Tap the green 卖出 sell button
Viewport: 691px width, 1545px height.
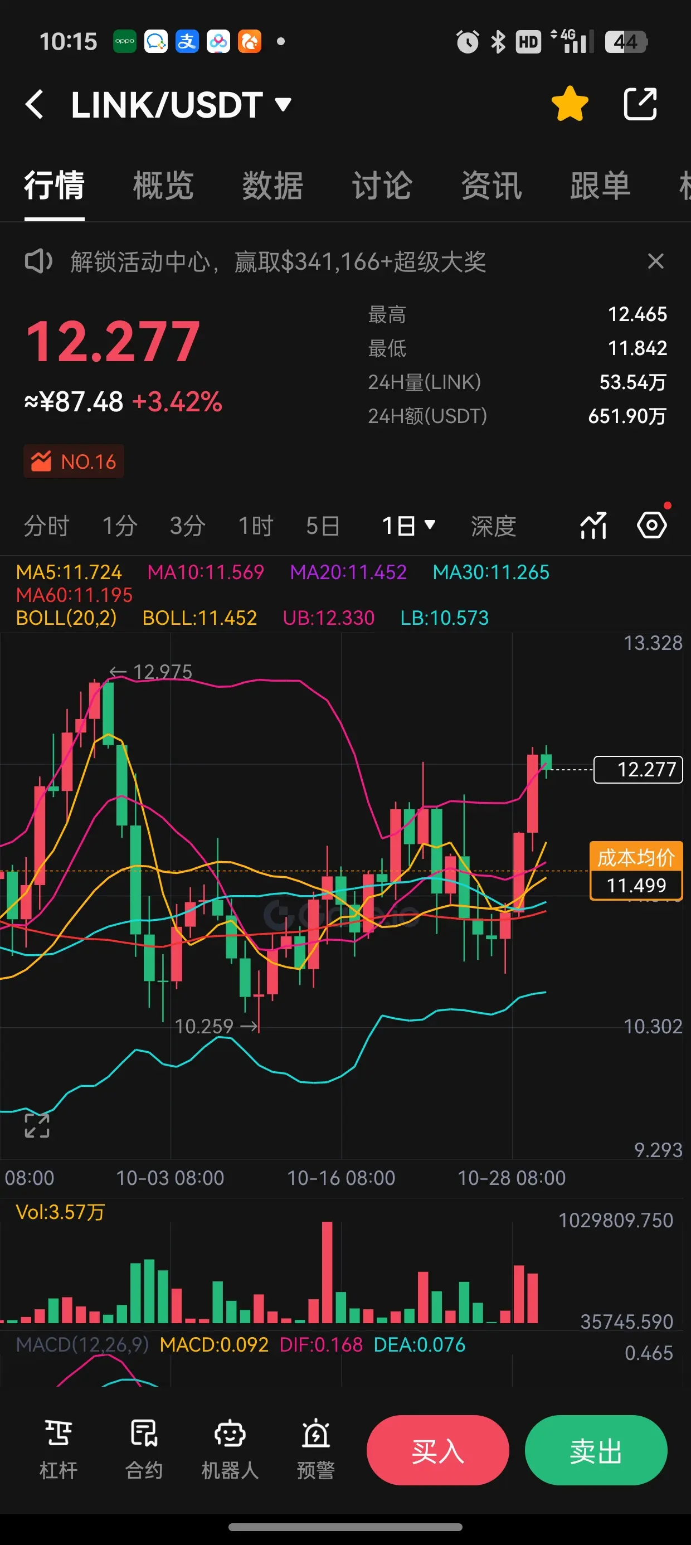(596, 1450)
